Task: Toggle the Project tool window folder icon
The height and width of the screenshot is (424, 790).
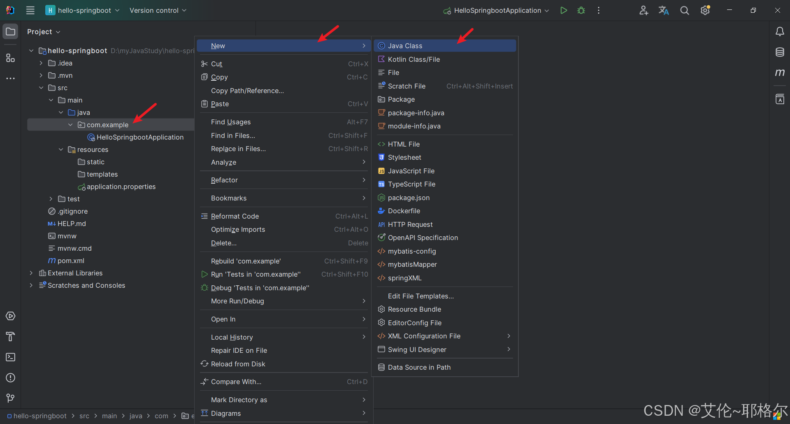Action: (x=10, y=32)
